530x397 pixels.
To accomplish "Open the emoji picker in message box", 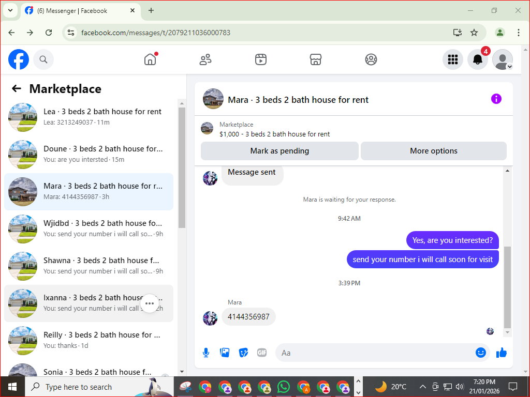I will click(481, 353).
